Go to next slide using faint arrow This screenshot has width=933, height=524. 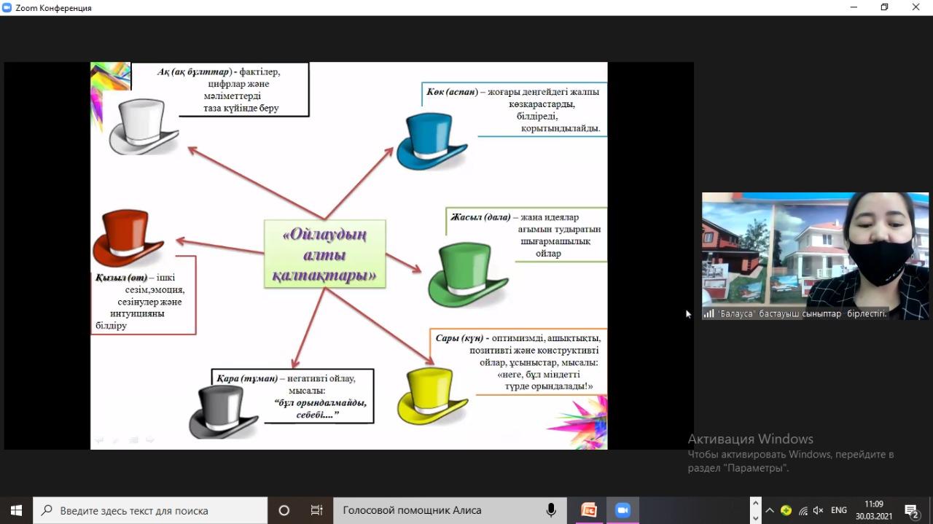[150, 439]
